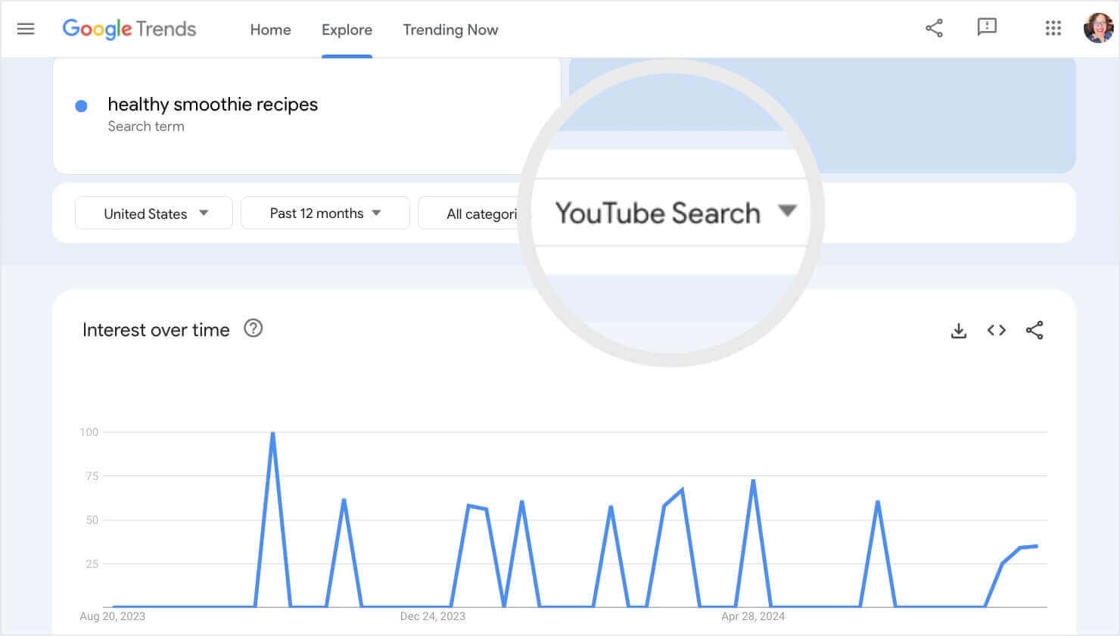Share the Interest over time chart
The image size is (1120, 636).
[x=1034, y=330]
